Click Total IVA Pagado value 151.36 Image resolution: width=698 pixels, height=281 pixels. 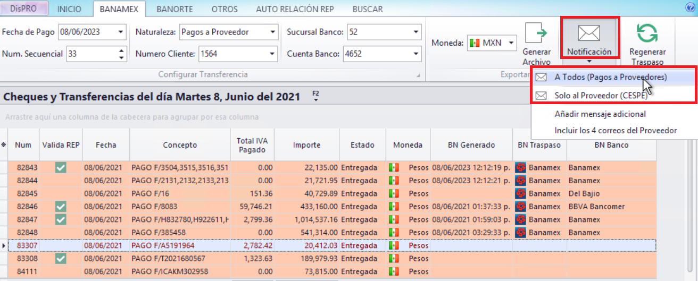pos(253,193)
